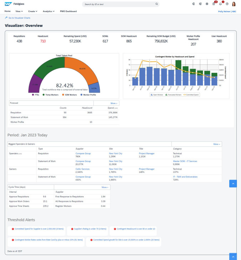
Task: Open the notifications bell
Action: click(220, 4)
